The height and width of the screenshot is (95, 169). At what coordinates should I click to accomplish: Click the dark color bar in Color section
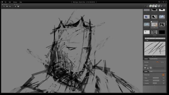point(159,68)
